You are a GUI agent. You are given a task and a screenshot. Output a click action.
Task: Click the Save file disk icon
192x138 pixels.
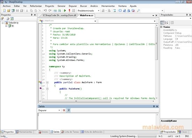[x=17, y=11]
